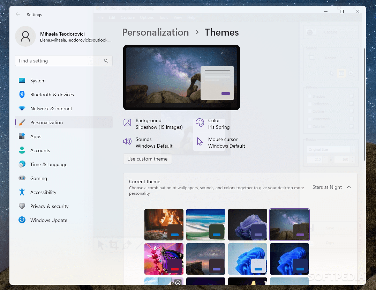Screen dimensions: 376x290
Task: Navigate to the Personalization breadcrumb link
Action: click(x=156, y=32)
